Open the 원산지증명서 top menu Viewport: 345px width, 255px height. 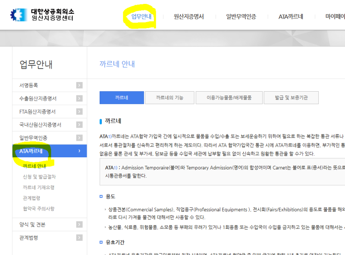tap(188, 16)
